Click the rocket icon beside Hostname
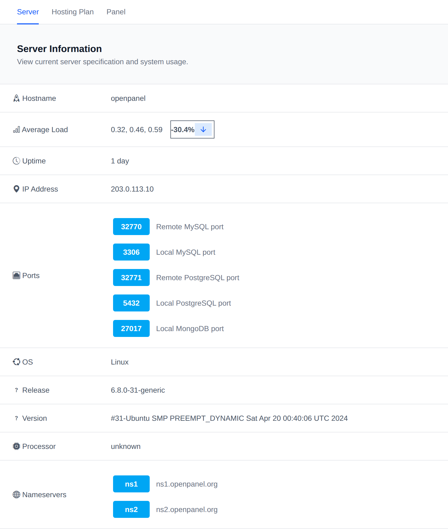448x529 pixels. [x=16, y=98]
